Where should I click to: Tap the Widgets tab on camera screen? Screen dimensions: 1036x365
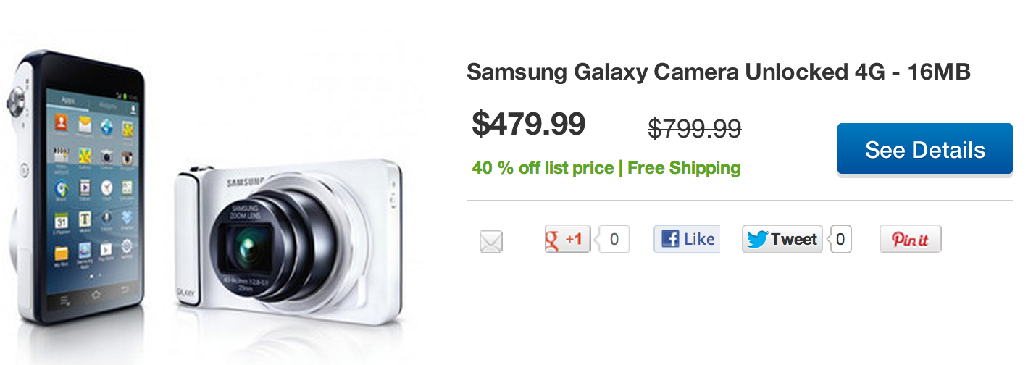pos(109,104)
